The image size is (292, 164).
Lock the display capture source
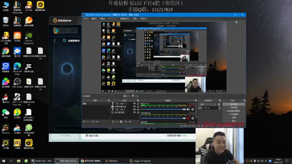[x=138, y=112]
